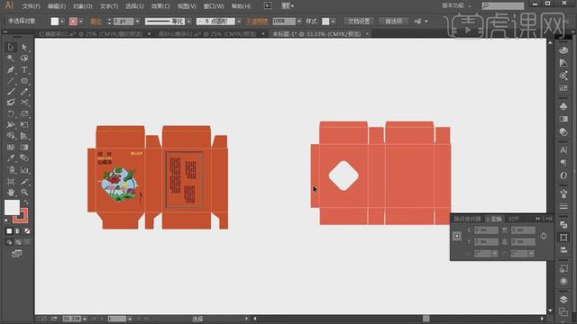
Task: Click the white fill color box in toolbar
Action: (12, 208)
